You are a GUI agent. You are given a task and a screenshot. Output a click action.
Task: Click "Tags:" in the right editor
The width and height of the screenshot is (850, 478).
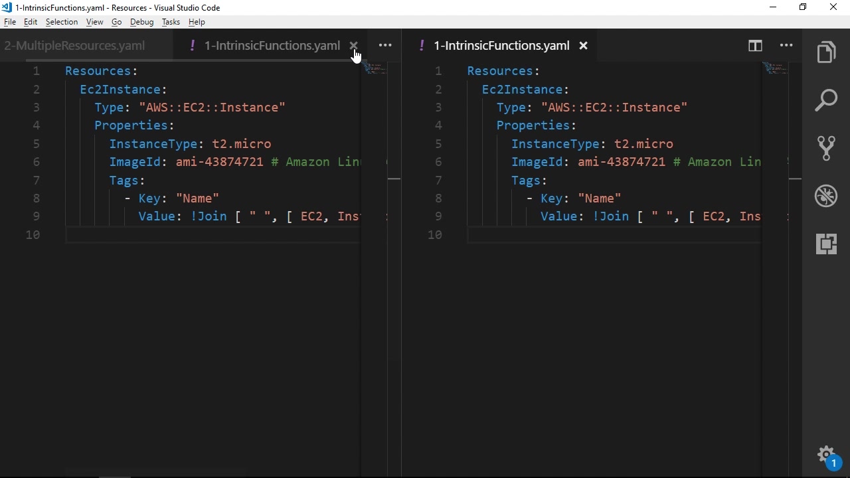[x=529, y=181]
